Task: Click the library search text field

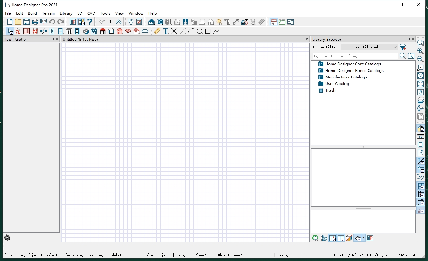Action: (355, 56)
